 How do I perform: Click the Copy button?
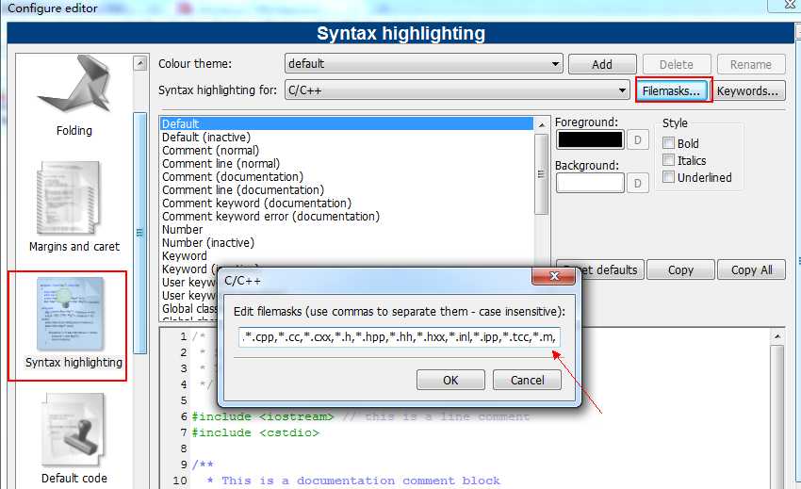tap(680, 269)
